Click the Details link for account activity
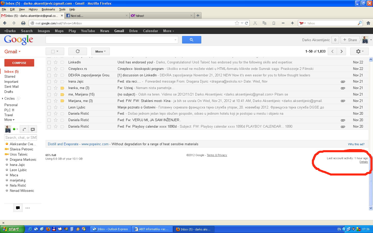Viewport: 373px width, 233px height. click(364, 162)
